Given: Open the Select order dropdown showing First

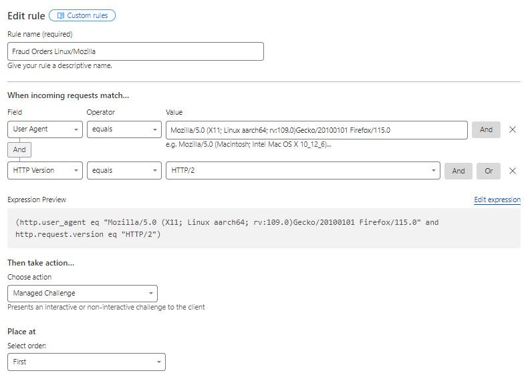Looking at the screenshot, I should point(86,362).
